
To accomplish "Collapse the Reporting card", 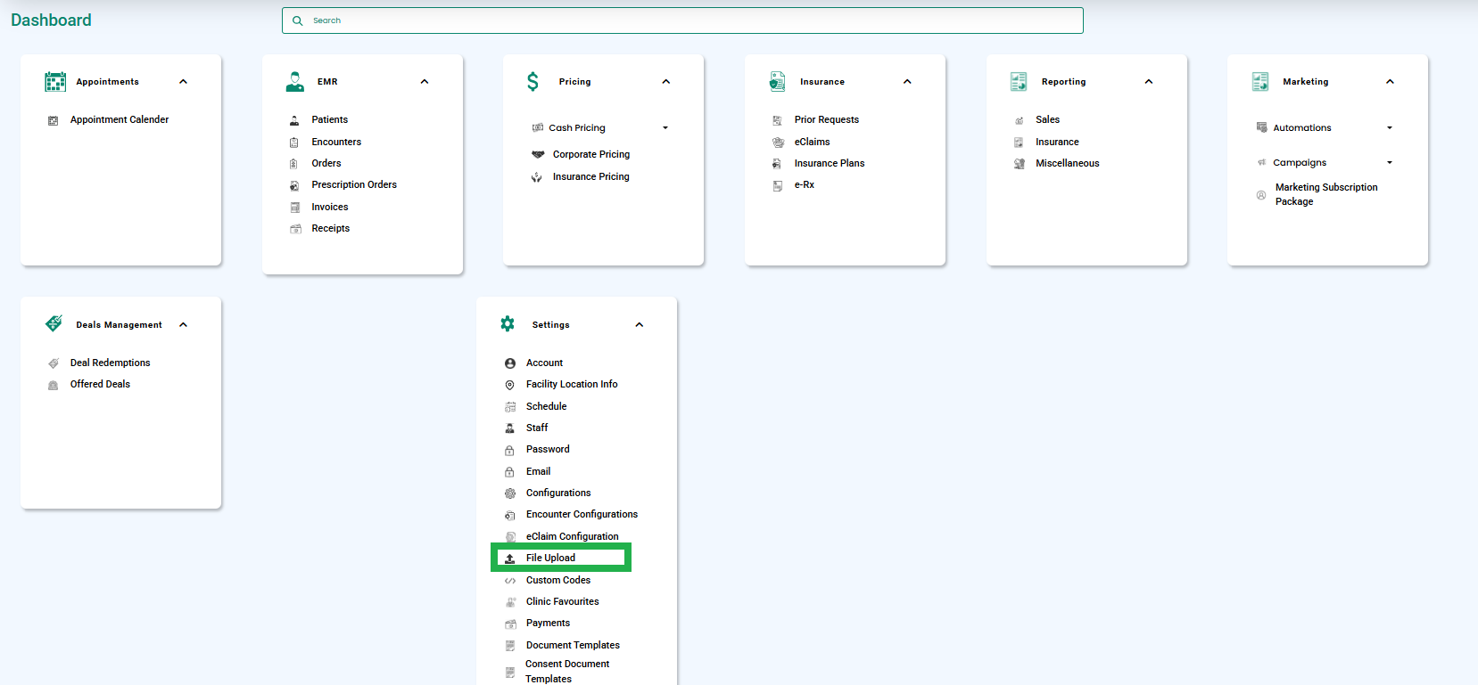I will [x=1149, y=82].
